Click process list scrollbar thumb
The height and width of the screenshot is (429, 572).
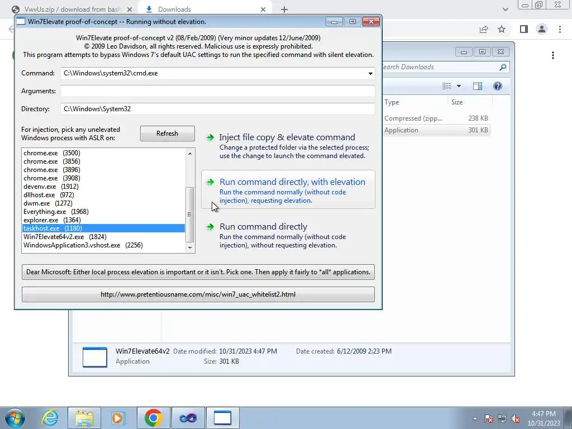click(x=190, y=214)
